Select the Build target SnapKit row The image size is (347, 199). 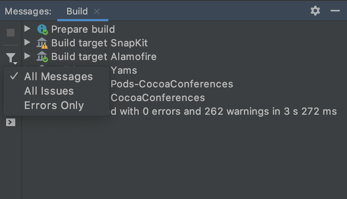tap(100, 43)
